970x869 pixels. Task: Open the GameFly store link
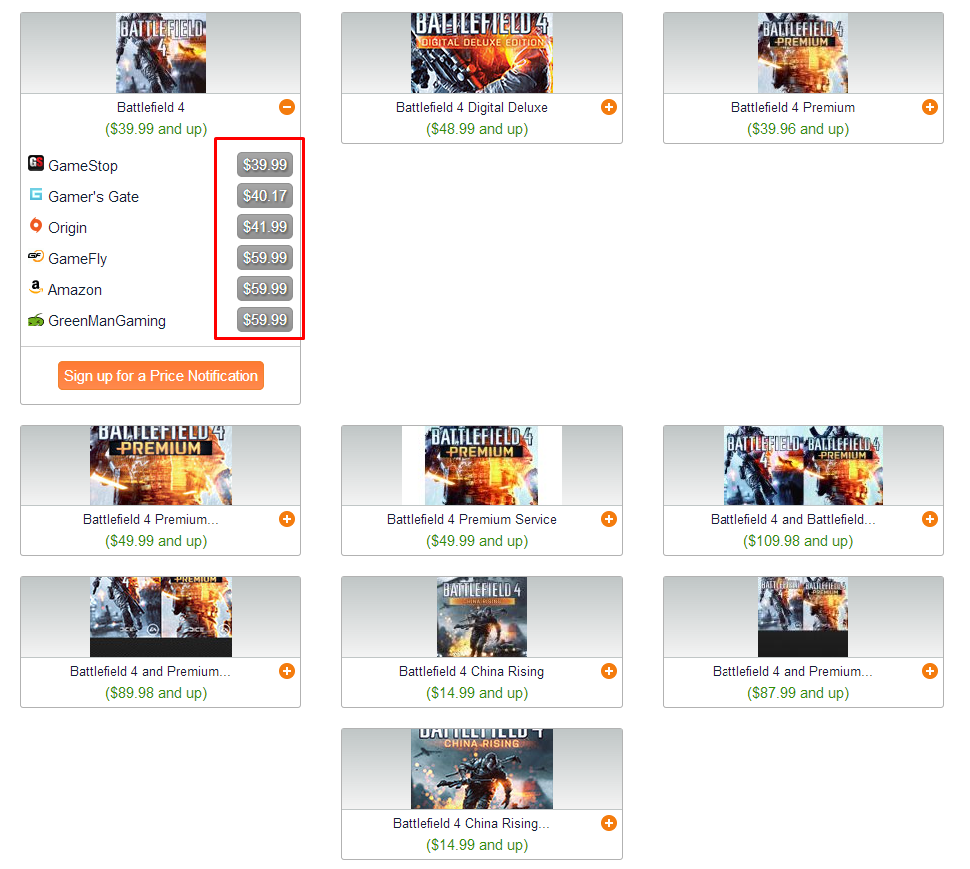(77, 259)
